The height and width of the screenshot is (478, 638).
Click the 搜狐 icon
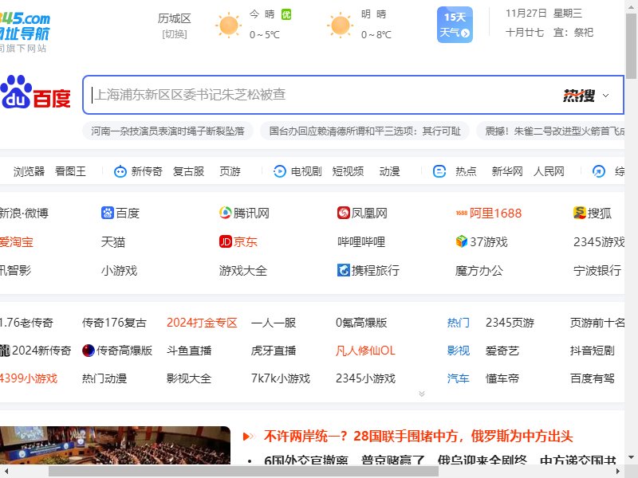click(580, 213)
